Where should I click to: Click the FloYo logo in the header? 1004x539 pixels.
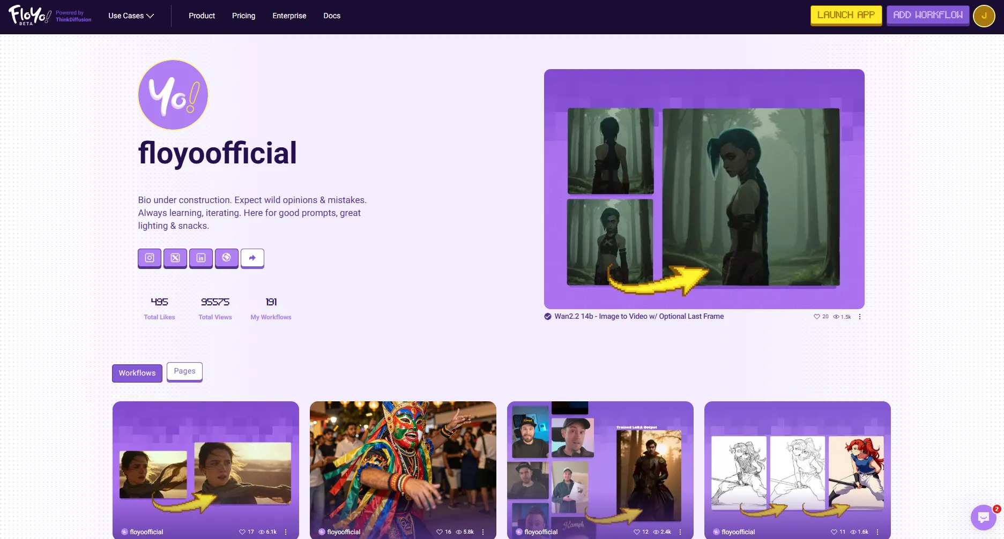point(30,16)
